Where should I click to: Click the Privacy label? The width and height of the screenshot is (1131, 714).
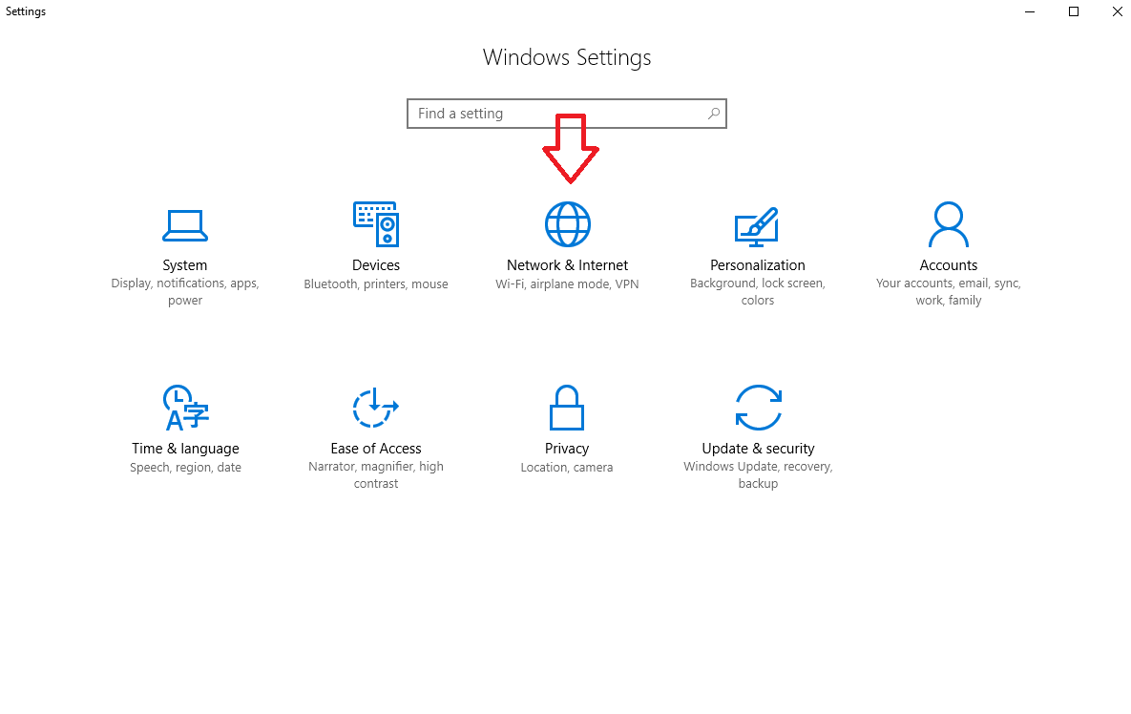pyautogui.click(x=567, y=449)
